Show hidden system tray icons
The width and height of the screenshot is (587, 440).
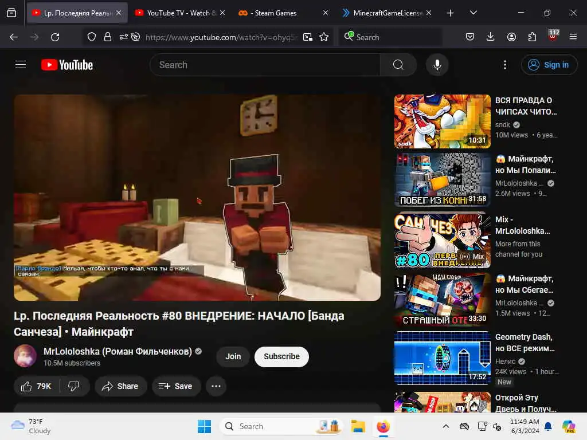pos(446,426)
